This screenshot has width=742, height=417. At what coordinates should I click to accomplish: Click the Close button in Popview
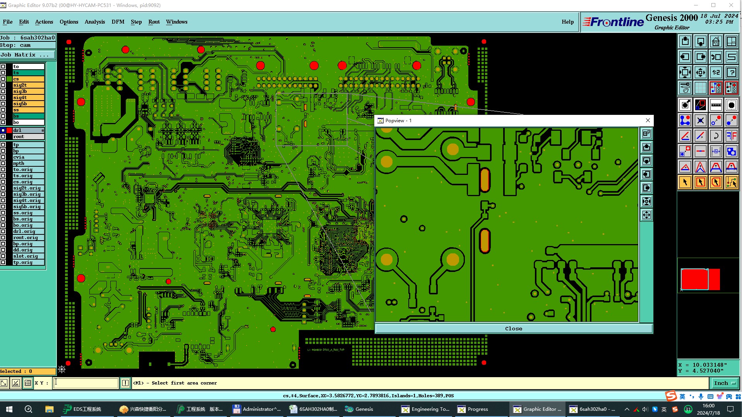coord(514,328)
